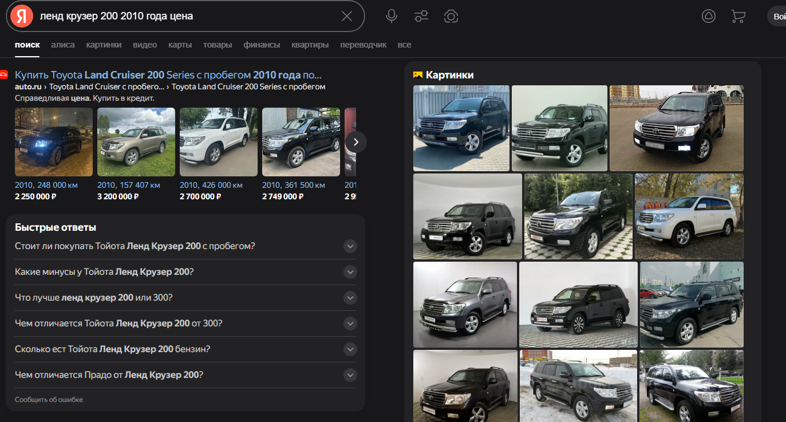Click the Войти login button
786x422 pixels.
(x=777, y=17)
